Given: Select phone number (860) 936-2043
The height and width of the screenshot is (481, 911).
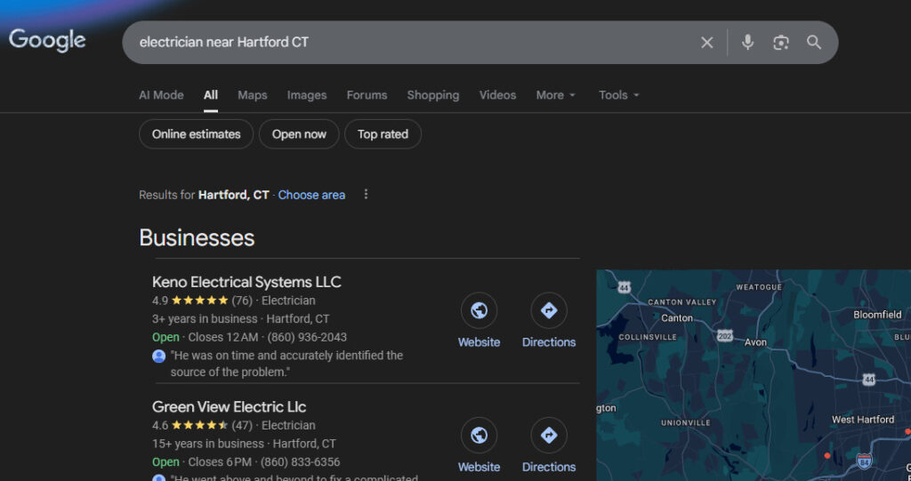Looking at the screenshot, I should 307,338.
